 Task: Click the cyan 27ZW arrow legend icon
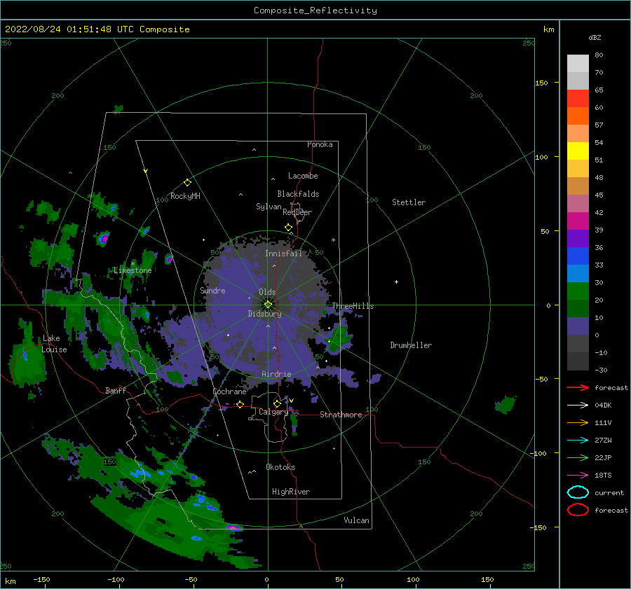pos(578,441)
